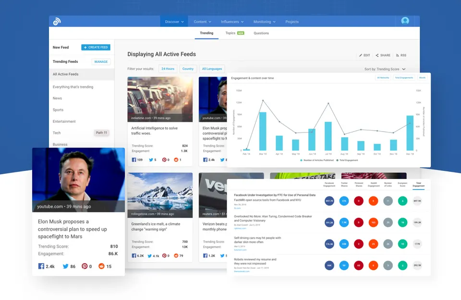
Task: Open the All Languages filter
Action: [x=212, y=69]
